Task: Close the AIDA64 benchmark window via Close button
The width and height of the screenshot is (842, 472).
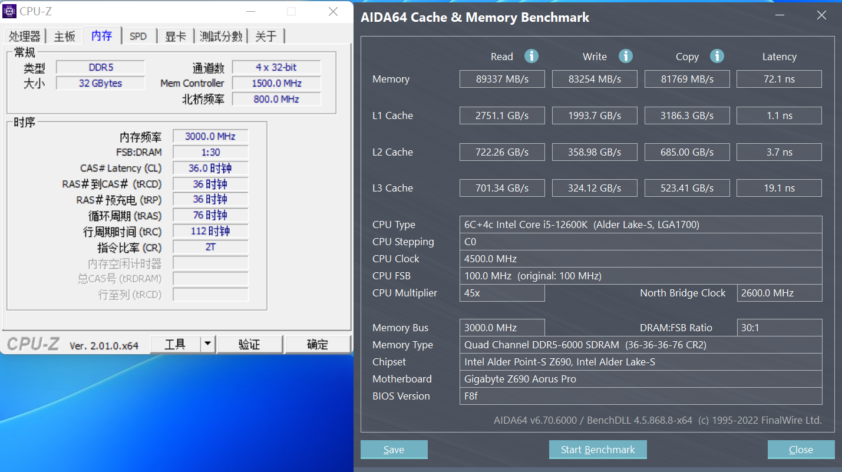Action: coord(801,449)
